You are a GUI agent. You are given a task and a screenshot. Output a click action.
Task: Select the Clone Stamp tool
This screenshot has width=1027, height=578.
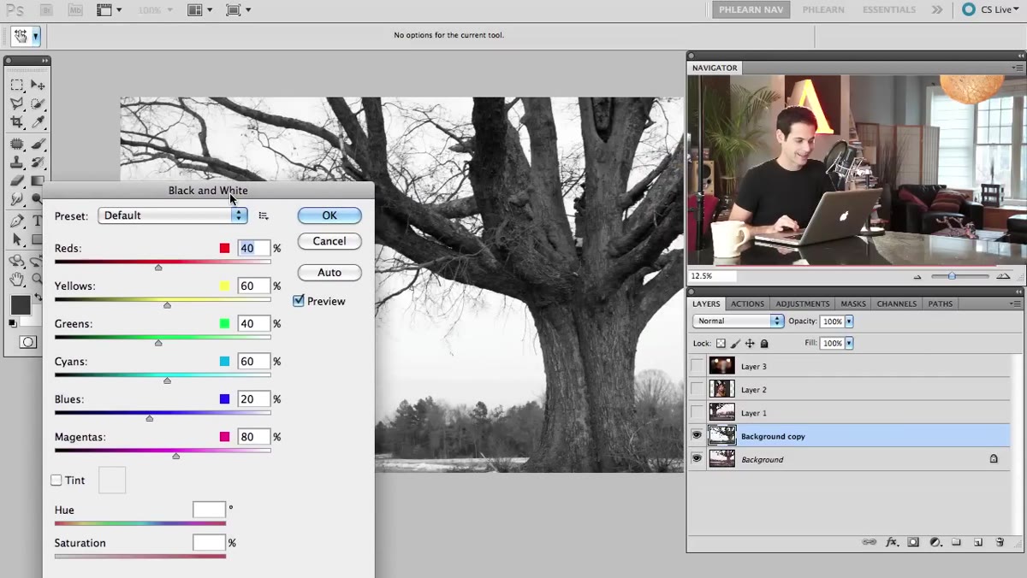[x=16, y=162]
